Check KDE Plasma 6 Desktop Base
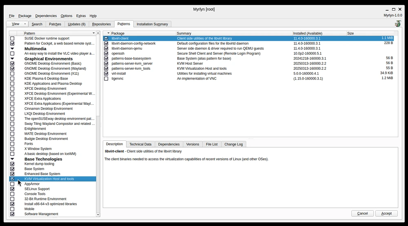The width and height of the screenshot is (408, 226). click(12, 79)
